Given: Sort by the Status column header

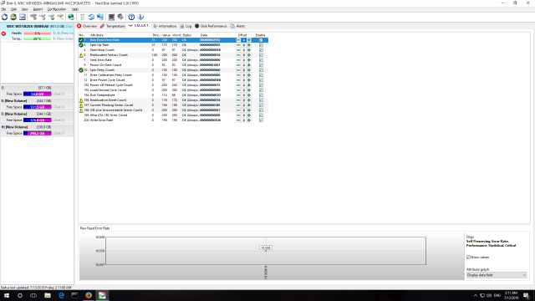Looking at the screenshot, I should coord(187,35).
